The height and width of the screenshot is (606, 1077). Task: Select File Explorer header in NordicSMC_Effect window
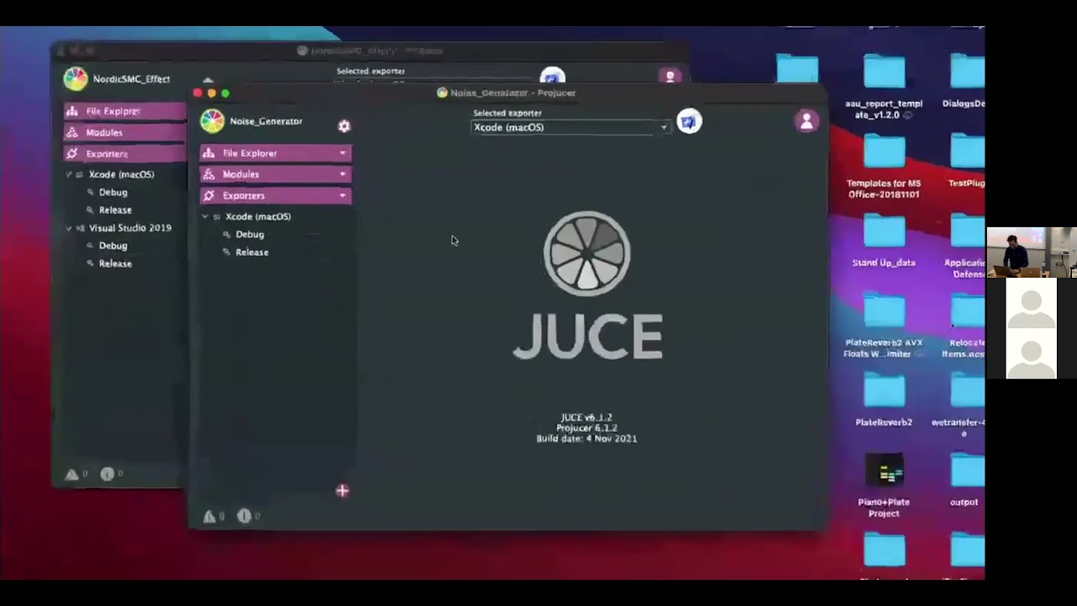(125, 111)
